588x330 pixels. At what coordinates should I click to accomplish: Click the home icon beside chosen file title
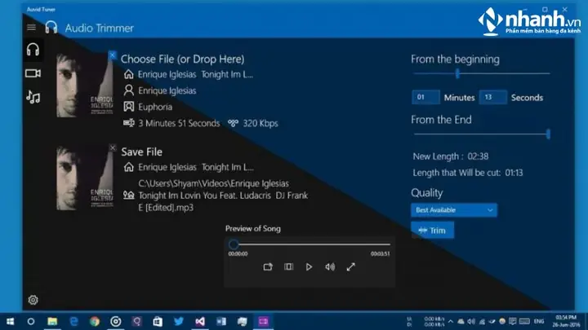click(x=129, y=74)
